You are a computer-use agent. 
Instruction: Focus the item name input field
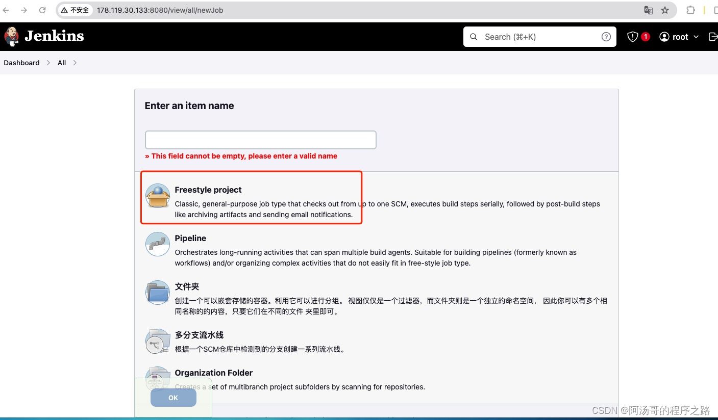(260, 140)
